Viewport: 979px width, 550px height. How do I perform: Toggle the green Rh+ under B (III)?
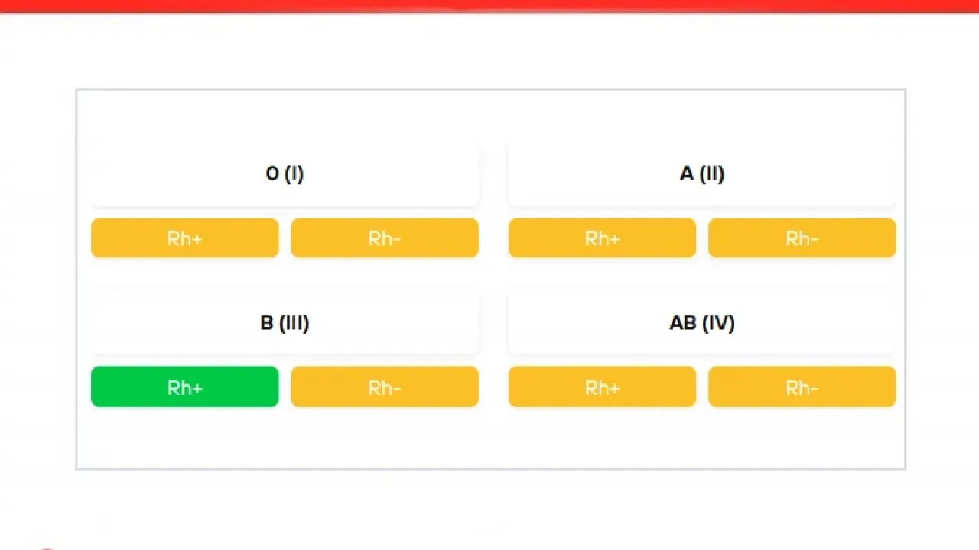(x=185, y=387)
